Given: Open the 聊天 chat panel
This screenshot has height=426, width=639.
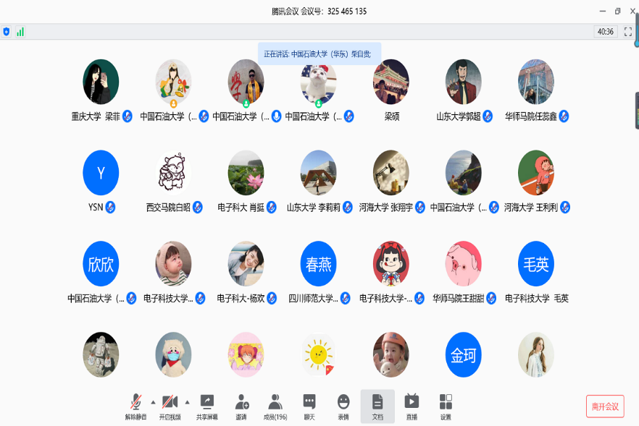Looking at the screenshot, I should tap(309, 406).
